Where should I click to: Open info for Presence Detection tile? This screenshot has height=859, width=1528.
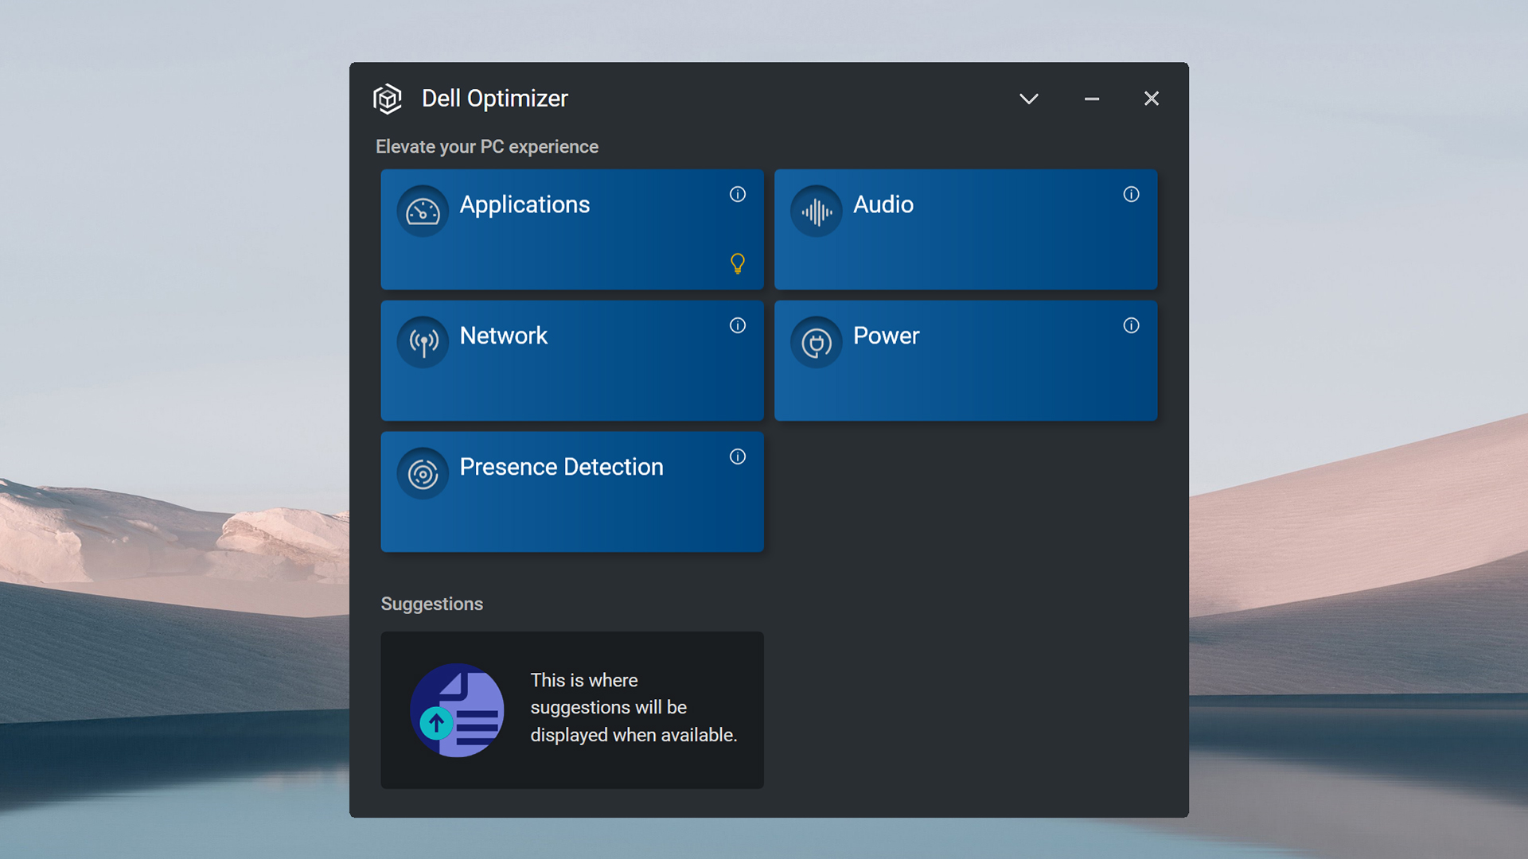pos(738,457)
